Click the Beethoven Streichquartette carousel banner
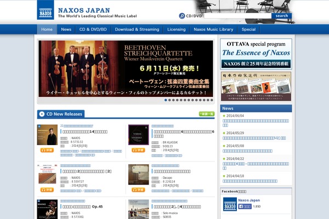 [126, 68]
